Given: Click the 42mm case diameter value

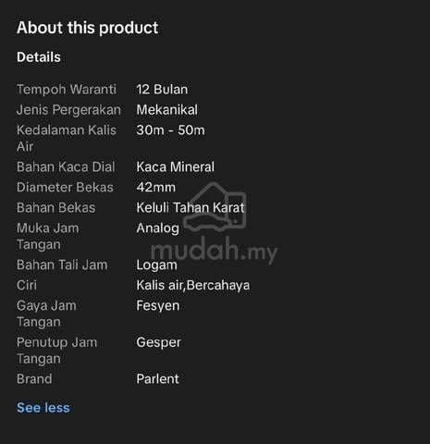Looking at the screenshot, I should click(156, 187).
